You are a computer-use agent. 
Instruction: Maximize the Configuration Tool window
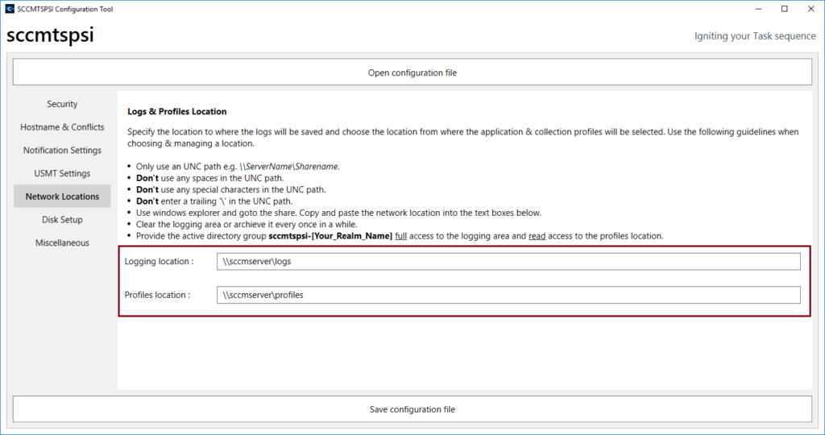(x=784, y=9)
